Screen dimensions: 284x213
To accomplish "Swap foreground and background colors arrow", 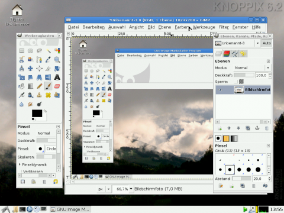I will [x=45, y=111].
